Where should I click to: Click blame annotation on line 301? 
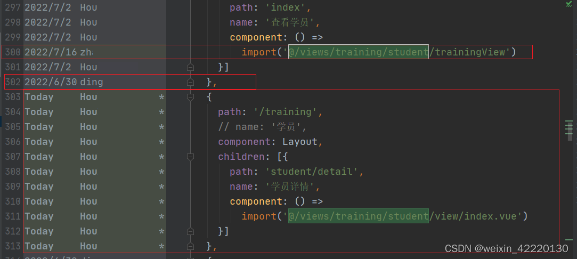click(x=61, y=67)
